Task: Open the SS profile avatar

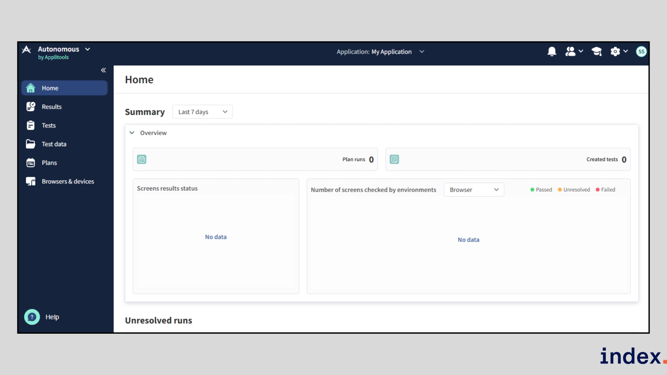Action: pos(641,51)
